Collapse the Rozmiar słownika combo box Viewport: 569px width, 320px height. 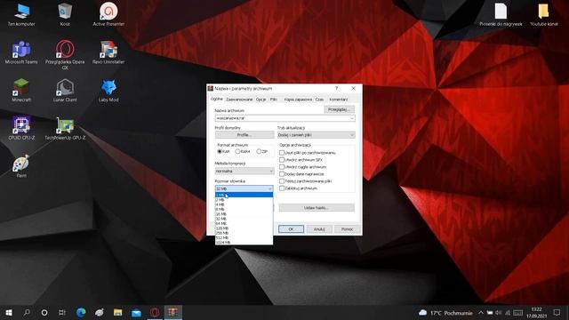244,188
